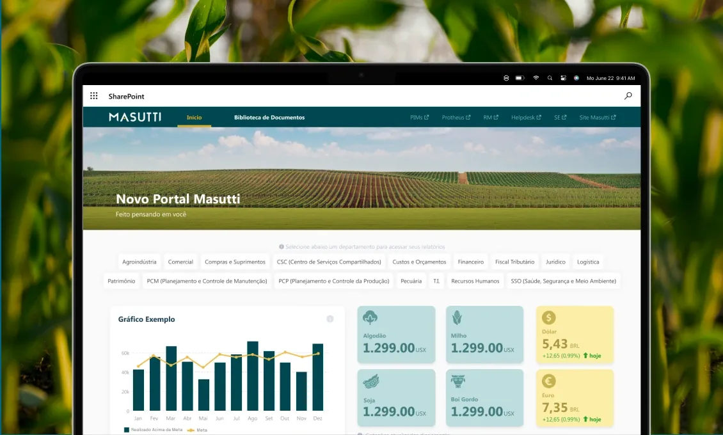The height and width of the screenshot is (435, 723).
Task: Select the Agroindústria department
Action: [139, 262]
